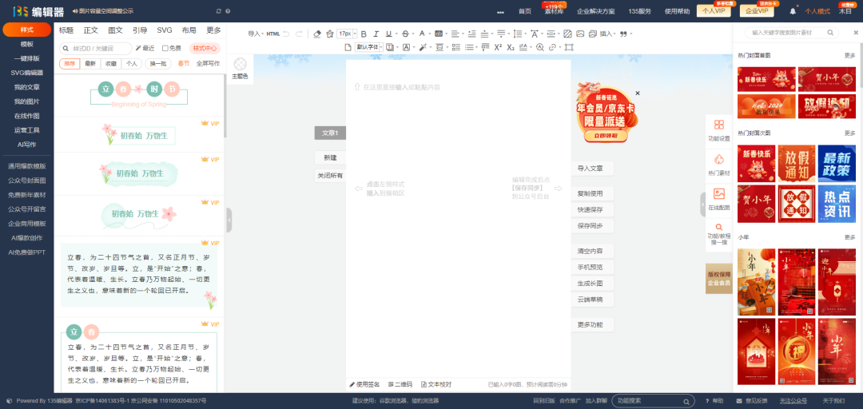
Task: Click the undo arrow in the toolbar
Action: click(x=287, y=34)
